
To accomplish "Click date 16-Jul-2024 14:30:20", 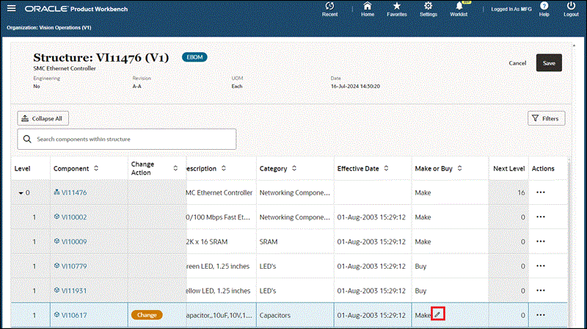I will (x=355, y=86).
